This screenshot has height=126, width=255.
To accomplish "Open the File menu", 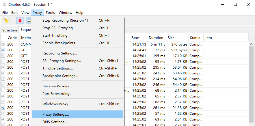I will click(5, 12).
